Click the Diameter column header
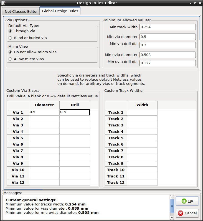Image resolution: width=203 pixels, height=221 pixels. click(x=44, y=105)
